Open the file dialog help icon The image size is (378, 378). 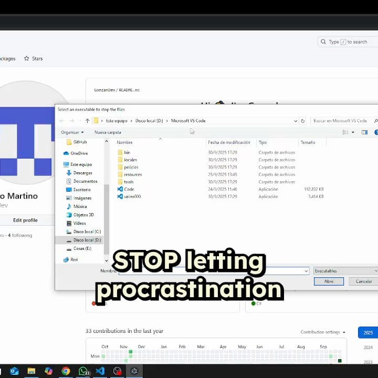tap(376, 132)
